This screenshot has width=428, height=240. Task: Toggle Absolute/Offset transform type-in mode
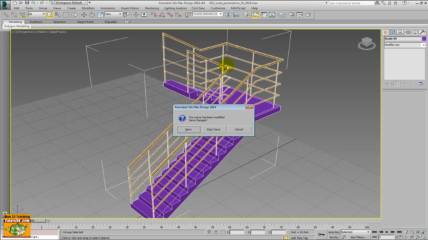[x=223, y=232]
